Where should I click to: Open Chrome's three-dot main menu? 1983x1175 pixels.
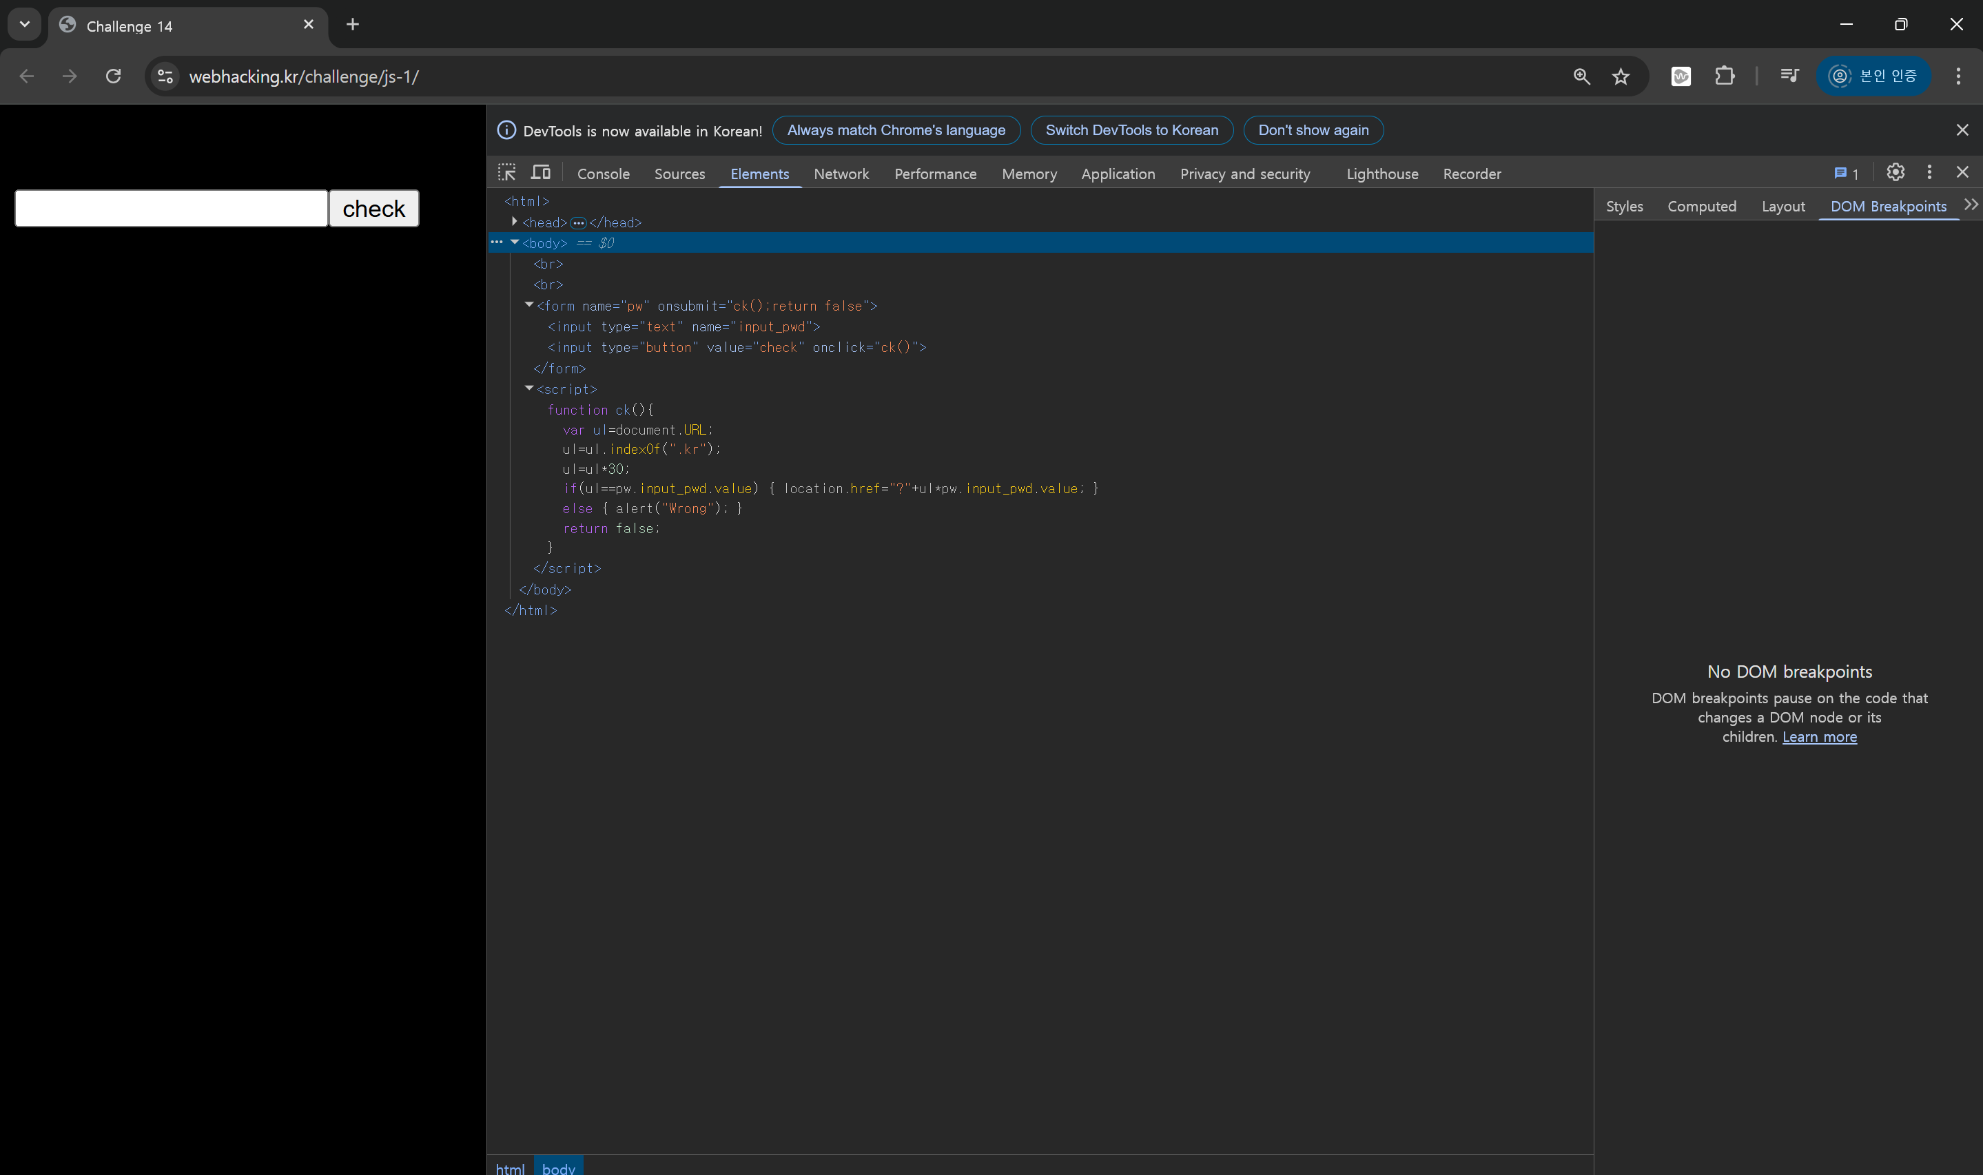(x=1958, y=76)
